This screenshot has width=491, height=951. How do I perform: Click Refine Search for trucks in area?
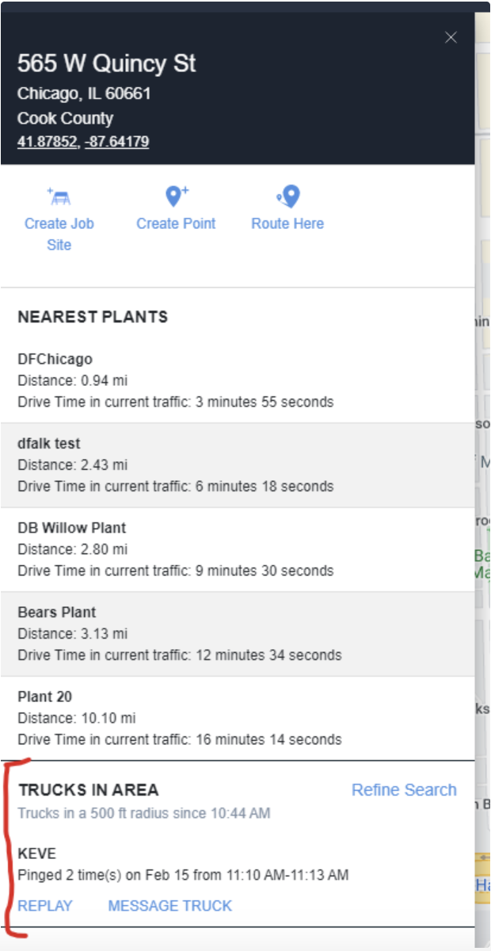(403, 789)
